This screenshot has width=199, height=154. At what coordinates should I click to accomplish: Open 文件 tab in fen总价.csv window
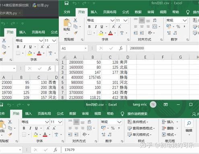click(x=67, y=12)
